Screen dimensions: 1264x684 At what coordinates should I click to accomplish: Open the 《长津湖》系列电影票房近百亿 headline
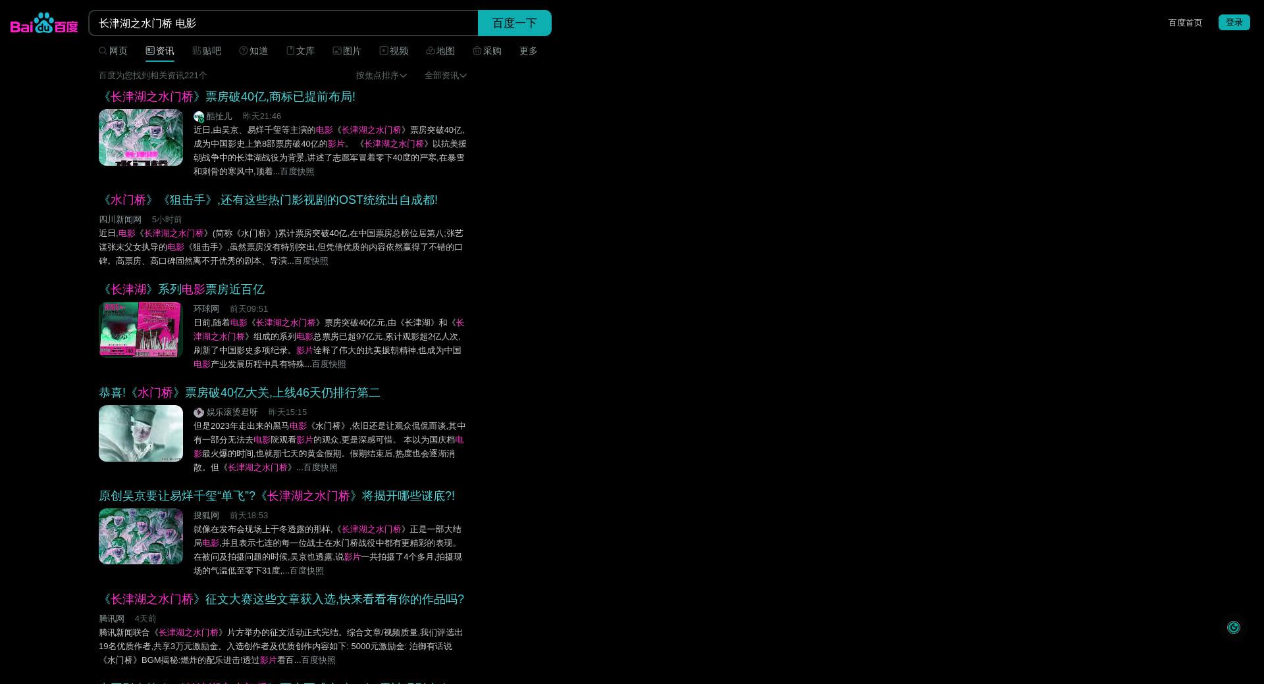[182, 289]
